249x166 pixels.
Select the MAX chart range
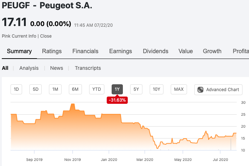point(179,89)
